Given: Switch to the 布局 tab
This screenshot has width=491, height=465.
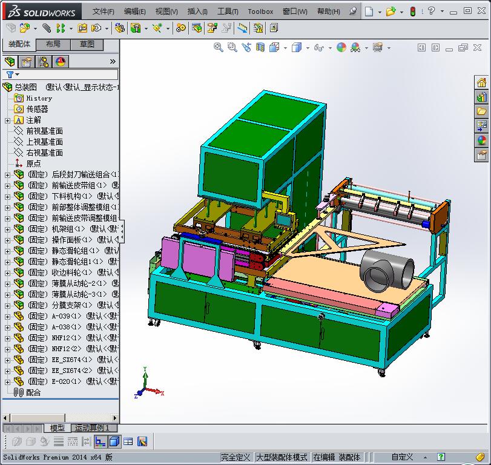Looking at the screenshot, I should pyautogui.click(x=53, y=44).
